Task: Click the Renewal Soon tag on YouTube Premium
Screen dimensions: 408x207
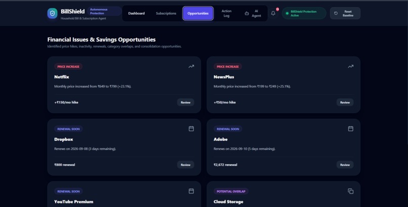Action: (x=68, y=191)
